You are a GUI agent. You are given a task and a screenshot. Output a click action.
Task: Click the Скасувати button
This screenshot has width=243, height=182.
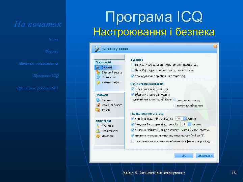tap(205, 155)
